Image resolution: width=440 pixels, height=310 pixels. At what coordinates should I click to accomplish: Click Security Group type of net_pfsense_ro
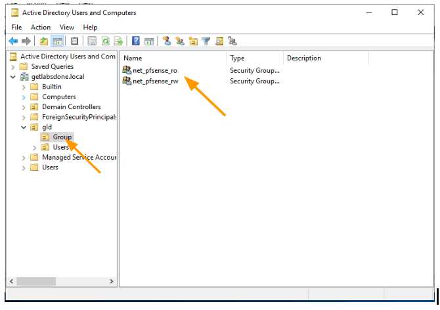[x=255, y=70]
